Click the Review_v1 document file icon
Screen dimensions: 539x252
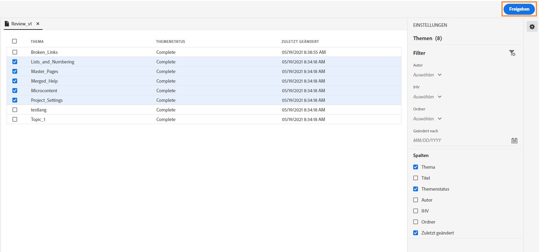[7, 24]
